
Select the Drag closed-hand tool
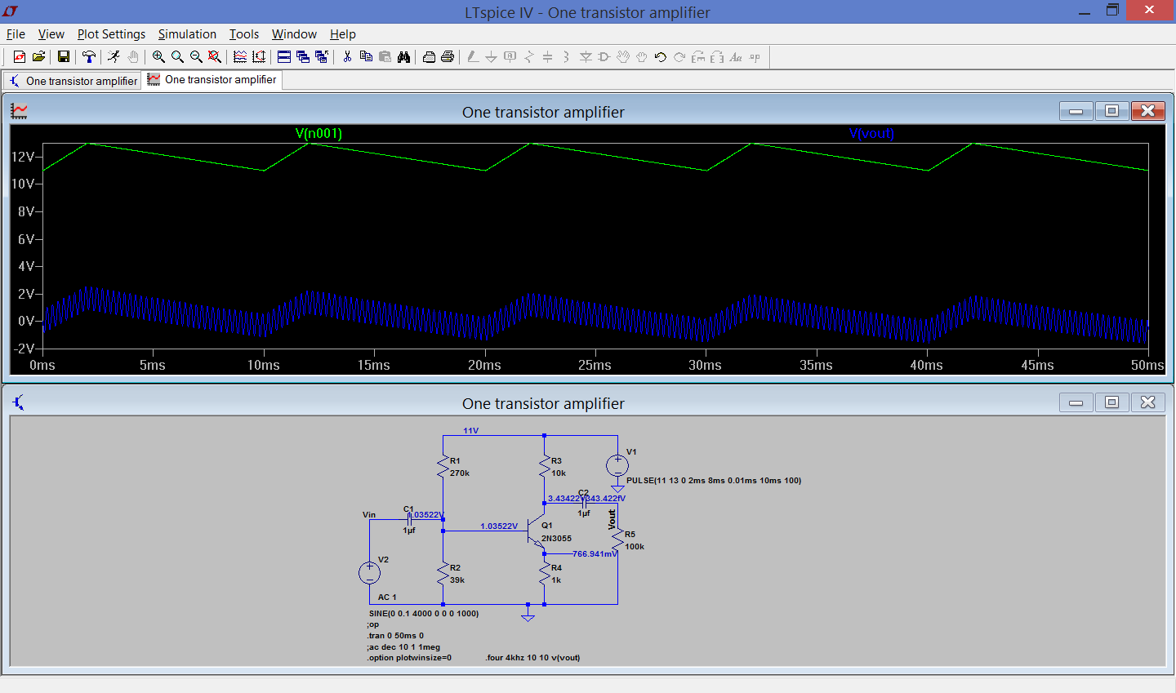point(642,56)
